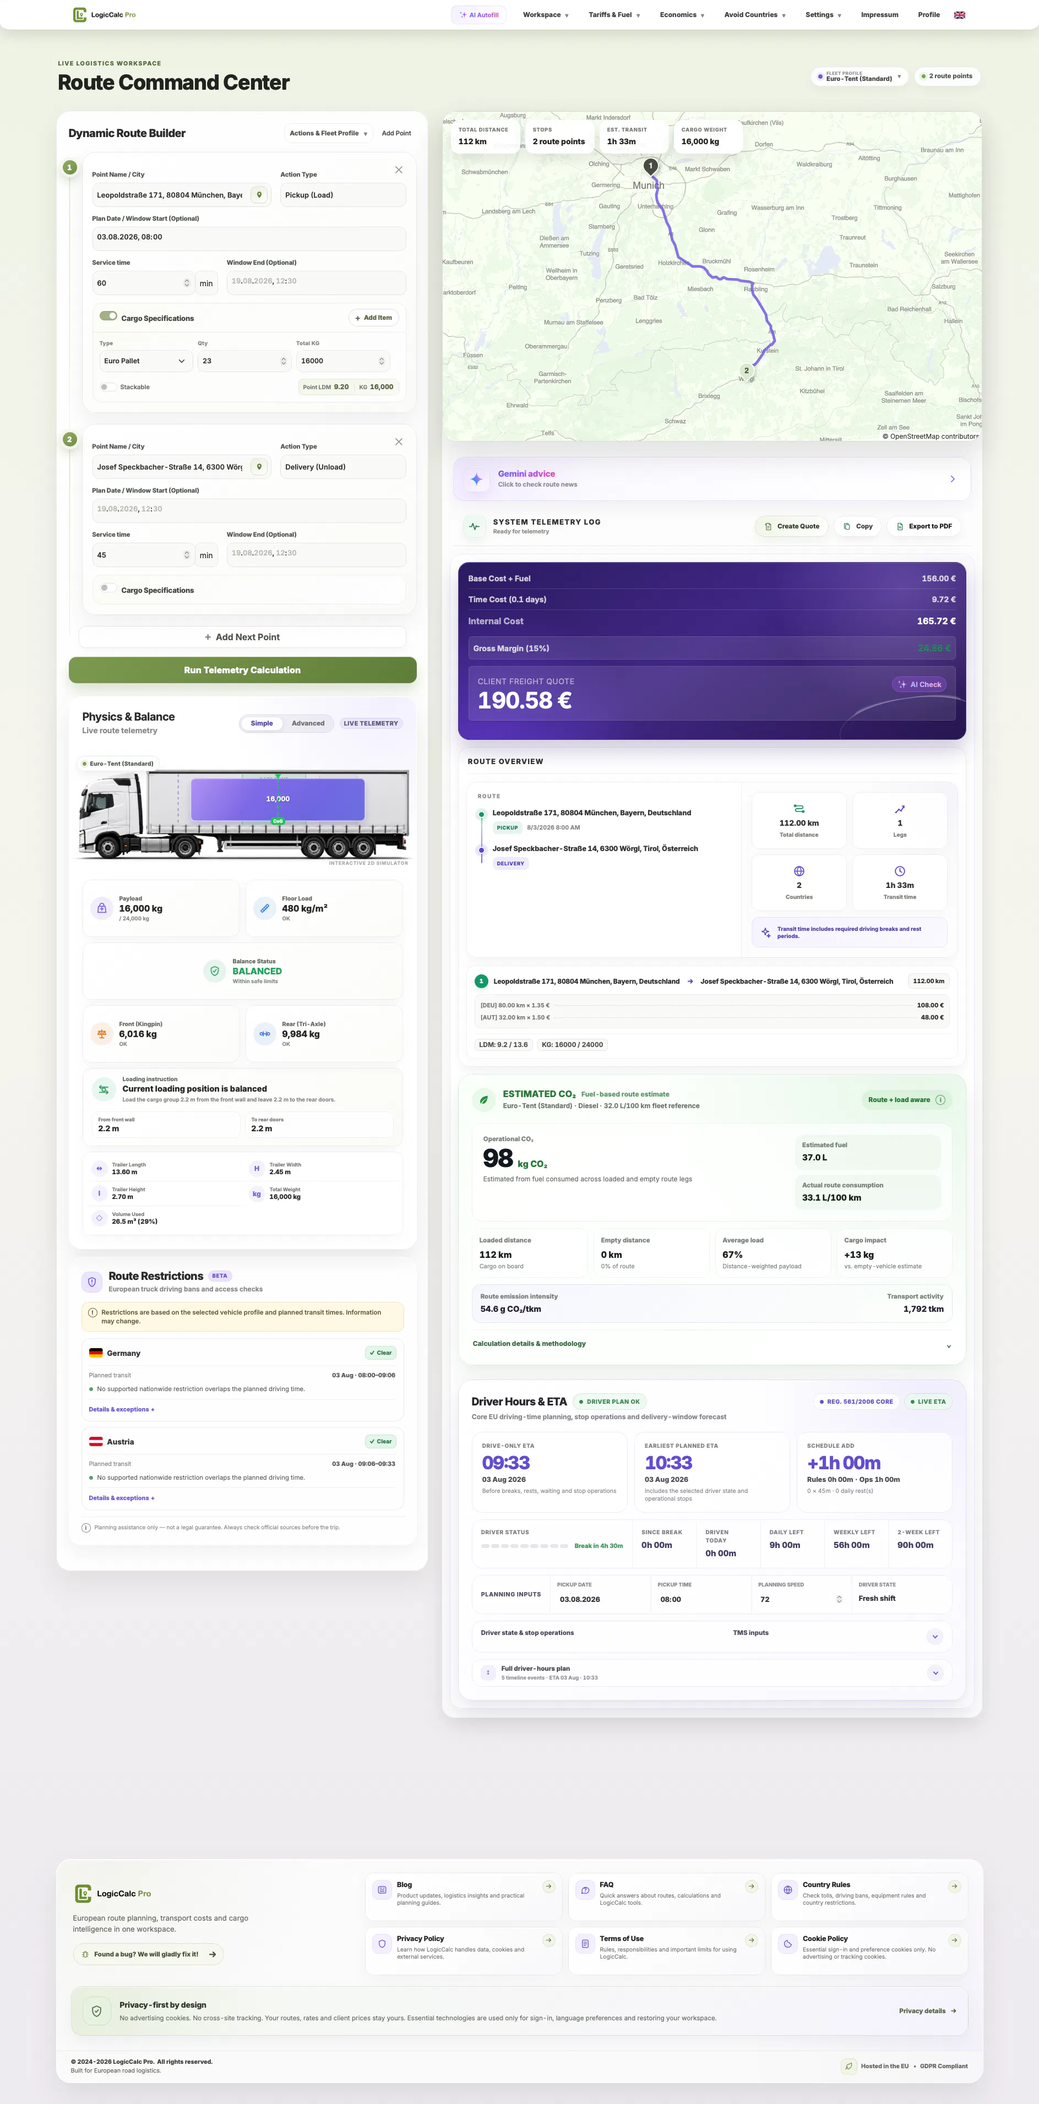Click map marker 1 at Munich
1039x2104 pixels.
click(650, 167)
